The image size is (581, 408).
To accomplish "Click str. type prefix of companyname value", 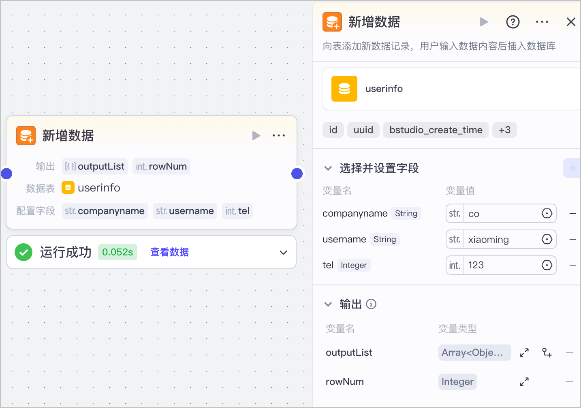I will click(455, 213).
